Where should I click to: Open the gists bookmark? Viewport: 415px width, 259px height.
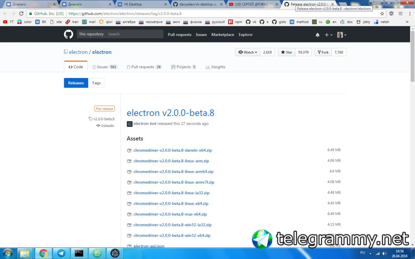[279, 22]
